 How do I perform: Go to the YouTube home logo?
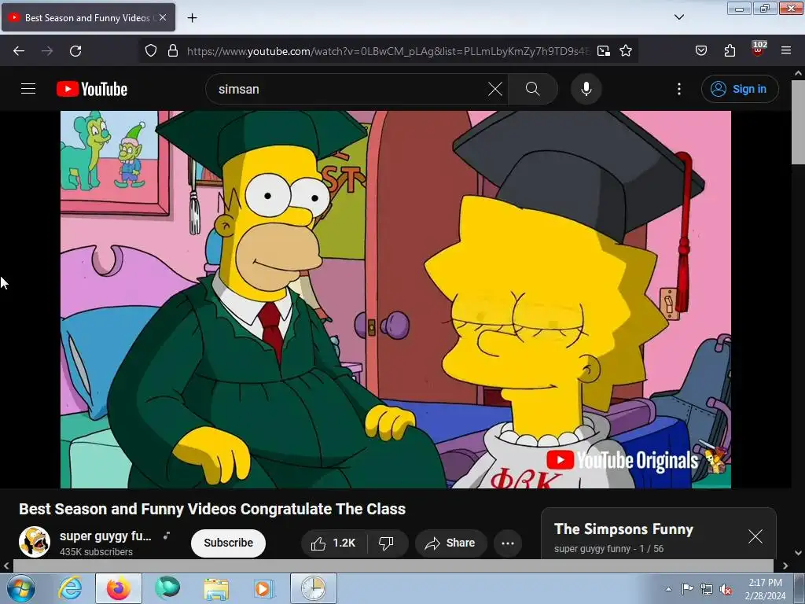[x=92, y=89]
